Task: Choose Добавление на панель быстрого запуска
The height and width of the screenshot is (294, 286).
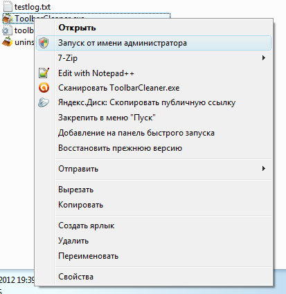Action: [x=154, y=133]
